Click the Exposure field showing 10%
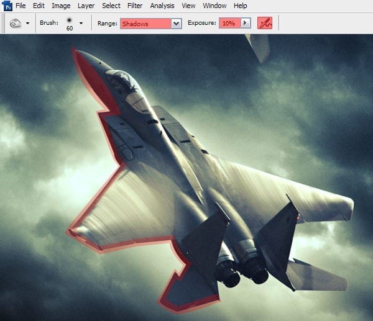This screenshot has height=321, width=373. point(230,23)
